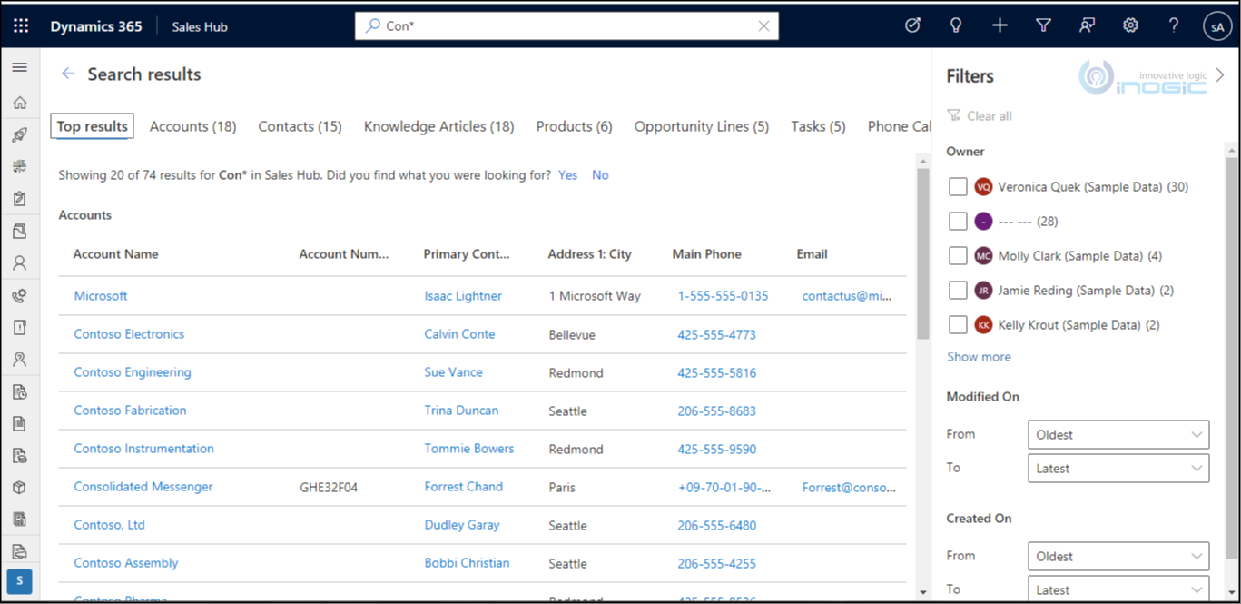Click the Clear all filters button
1241x604 pixels.
click(x=980, y=115)
